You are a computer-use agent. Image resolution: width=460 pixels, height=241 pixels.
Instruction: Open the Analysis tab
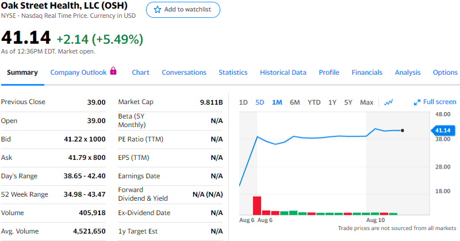pos(408,72)
